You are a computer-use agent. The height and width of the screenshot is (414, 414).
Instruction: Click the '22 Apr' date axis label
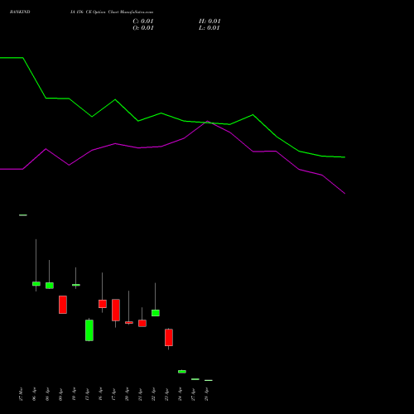pos(154,394)
